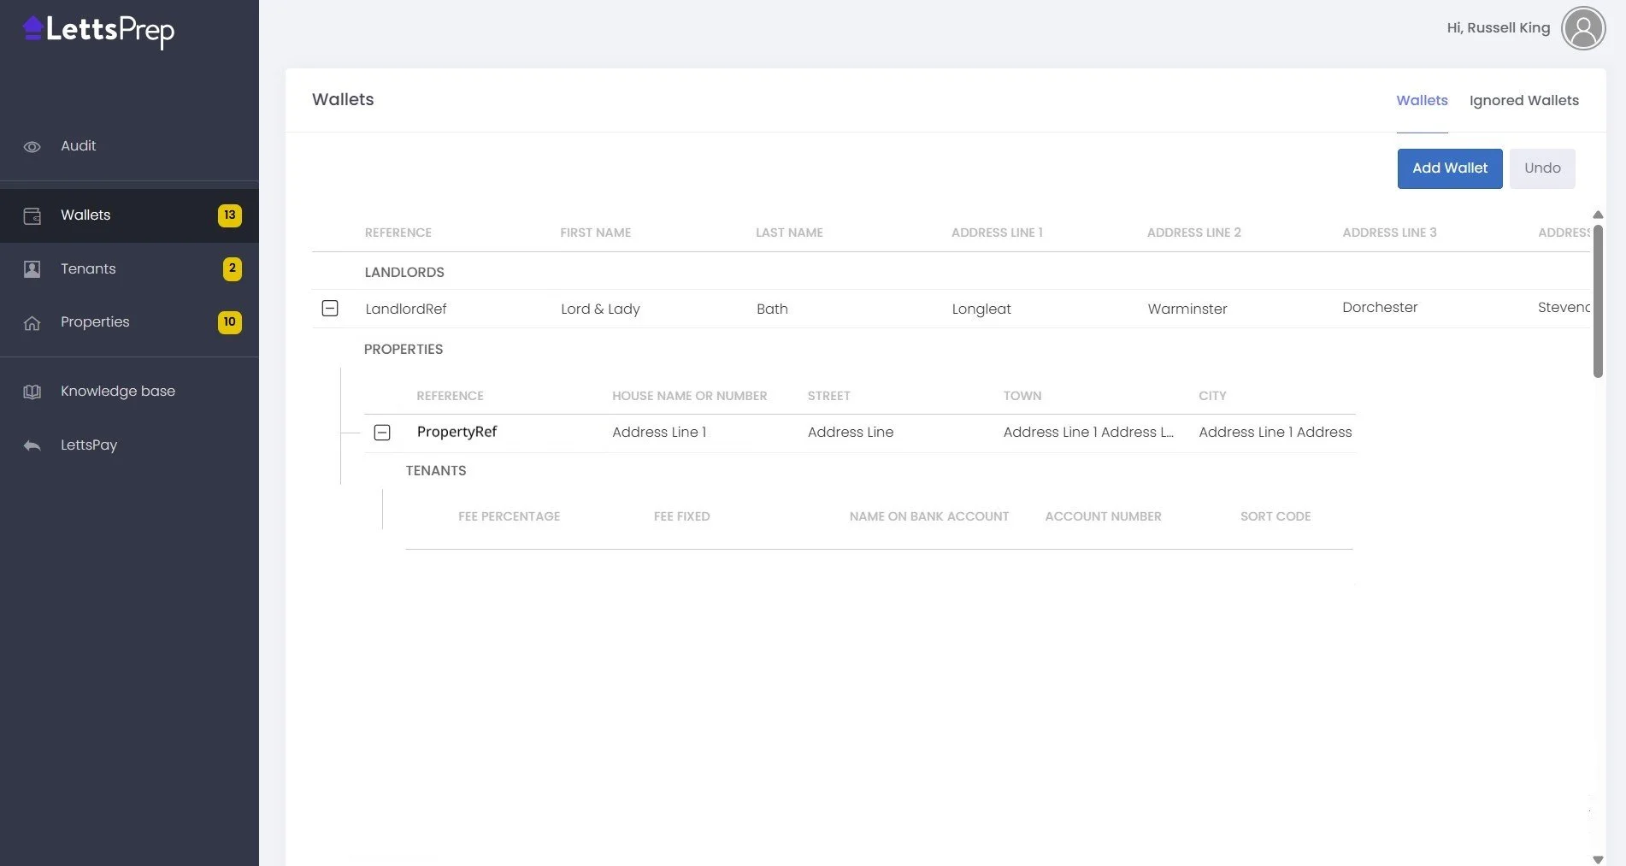Open the user profile avatar icon
1626x866 pixels.
coord(1583,28)
